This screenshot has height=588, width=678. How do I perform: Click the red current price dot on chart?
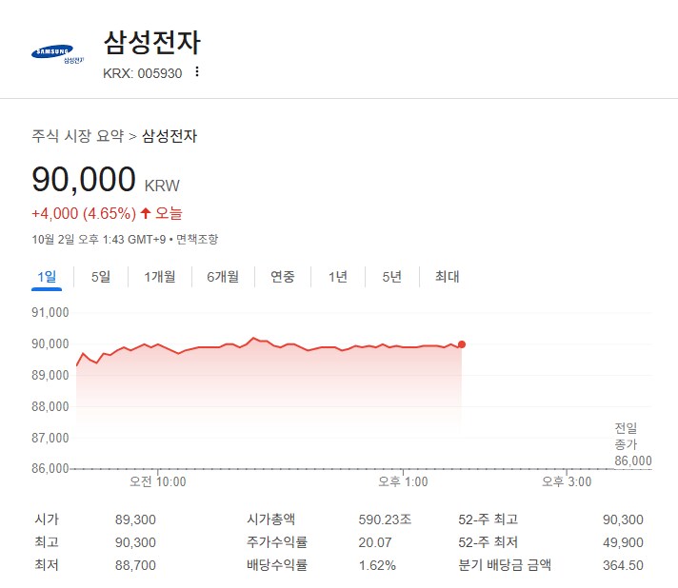(462, 344)
